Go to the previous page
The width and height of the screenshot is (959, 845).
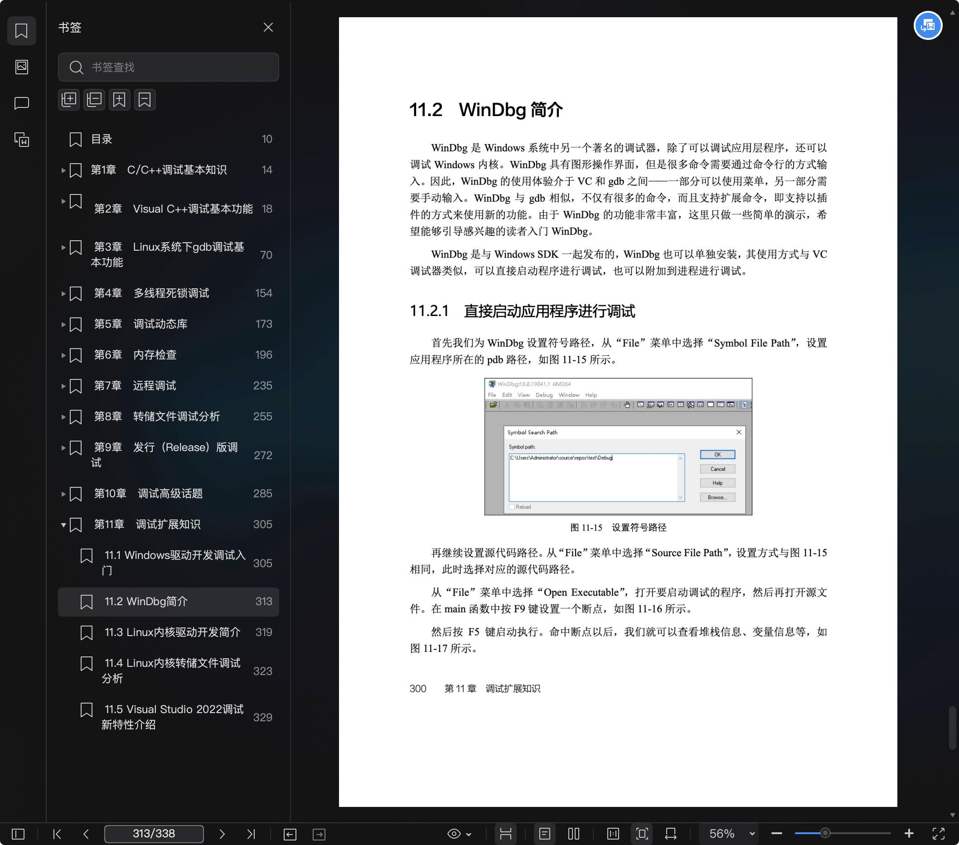86,834
